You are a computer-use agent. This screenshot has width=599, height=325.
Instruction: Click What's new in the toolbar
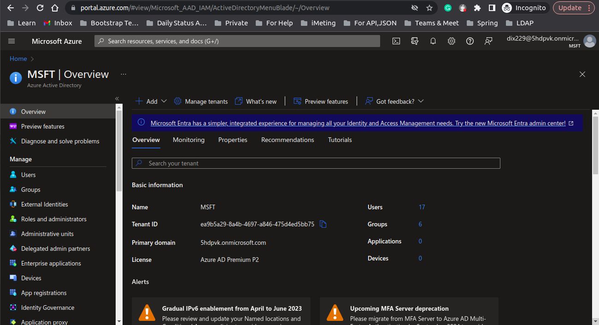point(256,101)
